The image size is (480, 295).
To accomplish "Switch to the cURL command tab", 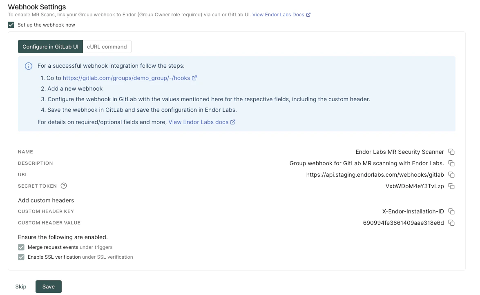I will [x=107, y=47].
